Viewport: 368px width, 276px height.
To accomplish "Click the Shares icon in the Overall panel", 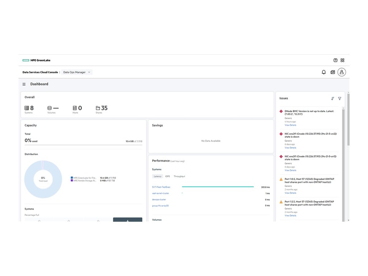I will (97, 108).
